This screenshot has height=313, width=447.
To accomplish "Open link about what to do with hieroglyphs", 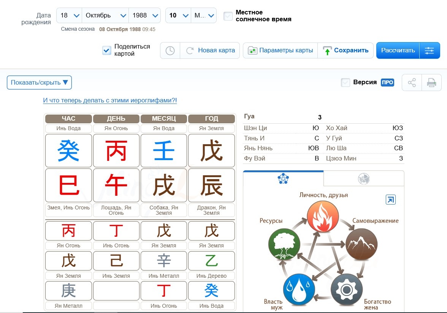I will 110,100.
